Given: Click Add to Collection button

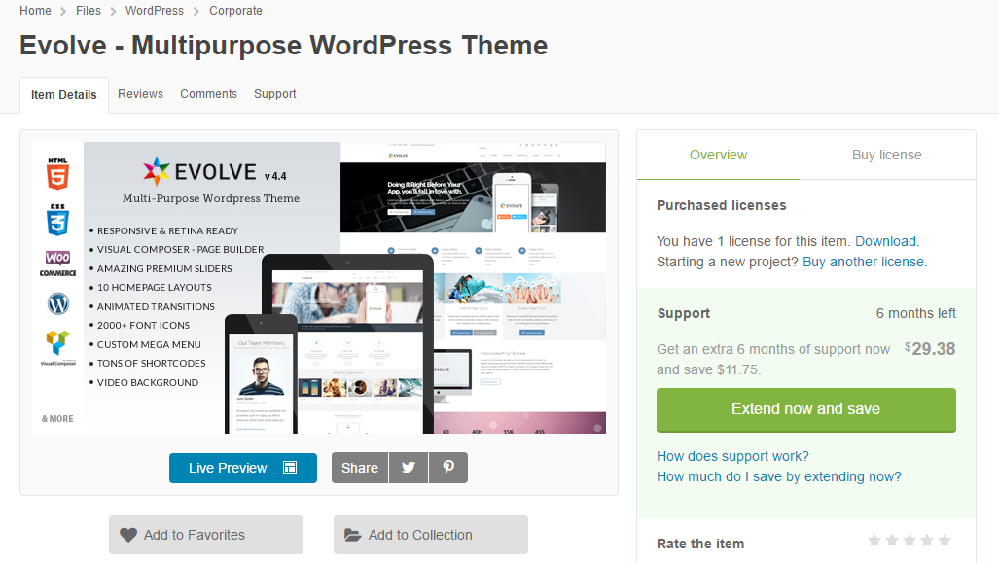Looking at the screenshot, I should tap(431, 535).
